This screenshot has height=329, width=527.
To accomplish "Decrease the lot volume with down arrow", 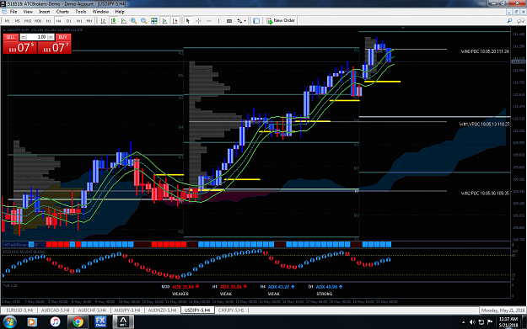I will pos(24,37).
